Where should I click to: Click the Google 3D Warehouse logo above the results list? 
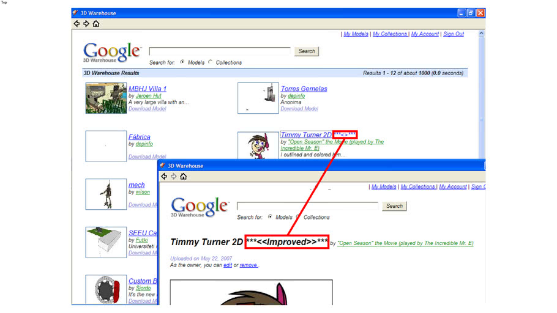tap(112, 53)
